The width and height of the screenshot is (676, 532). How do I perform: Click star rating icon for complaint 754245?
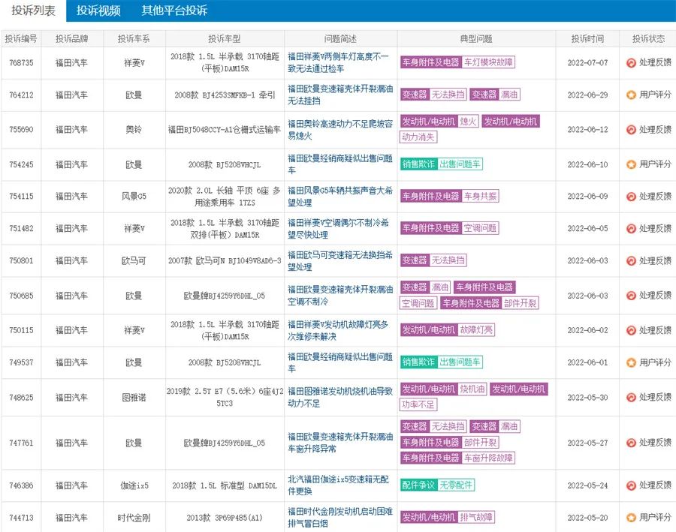[631, 164]
